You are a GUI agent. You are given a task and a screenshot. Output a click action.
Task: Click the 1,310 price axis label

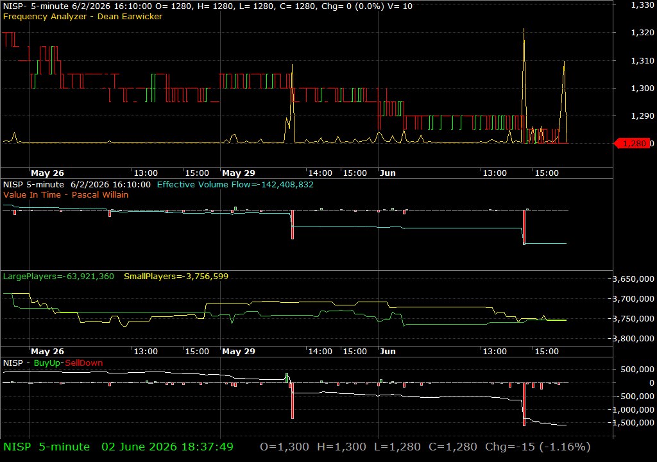click(x=642, y=61)
